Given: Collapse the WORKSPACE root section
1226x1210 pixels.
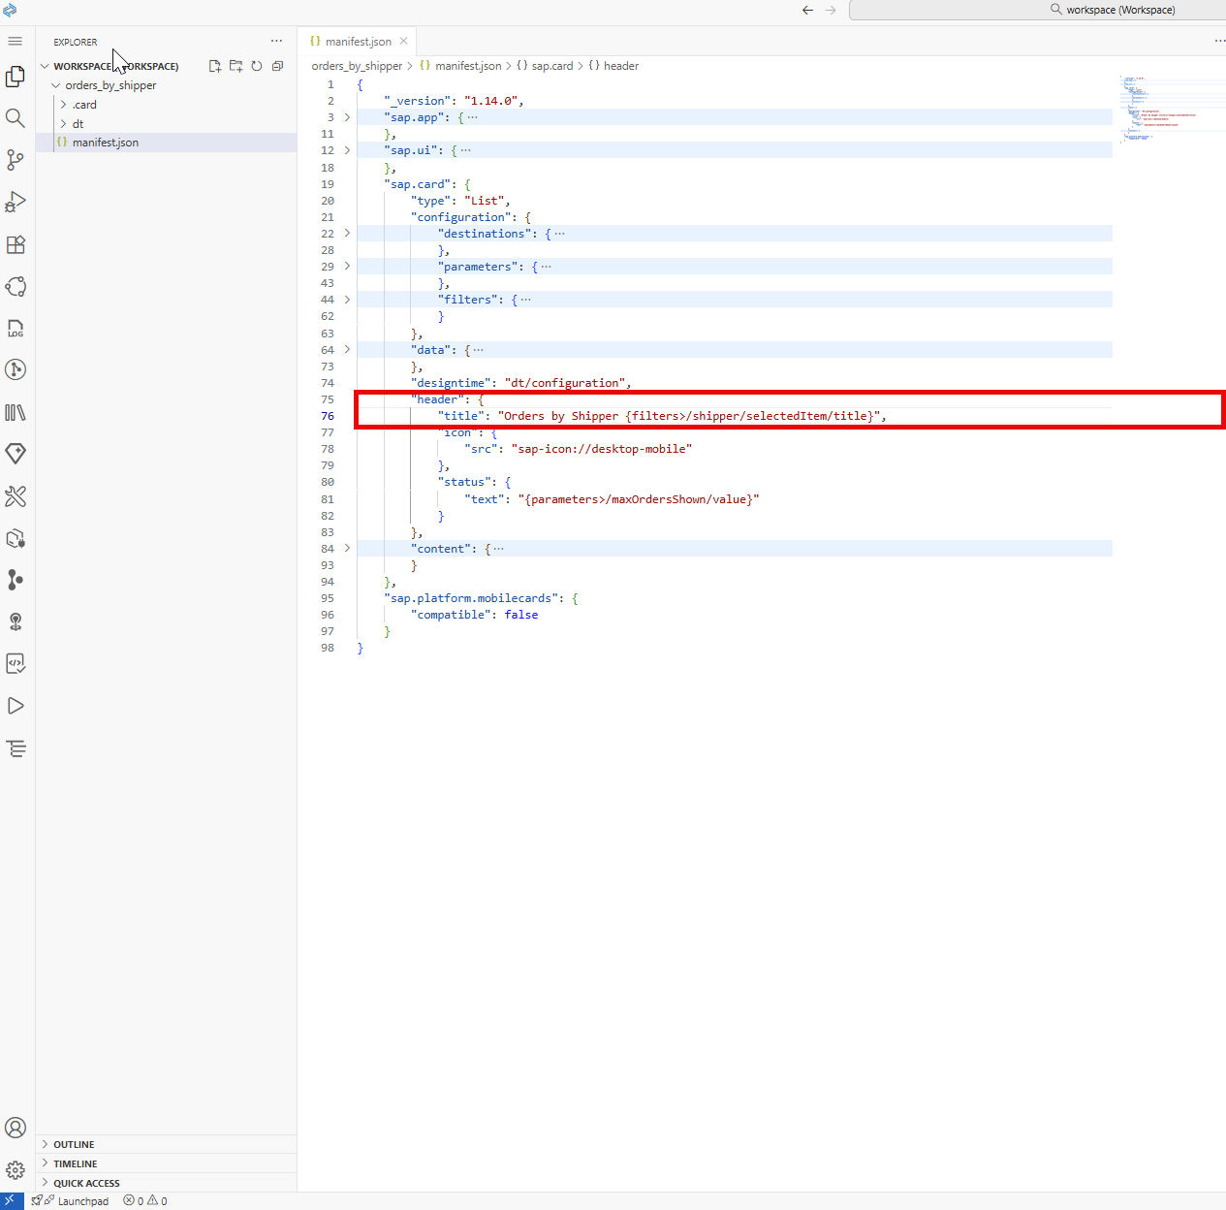Looking at the screenshot, I should pyautogui.click(x=45, y=66).
